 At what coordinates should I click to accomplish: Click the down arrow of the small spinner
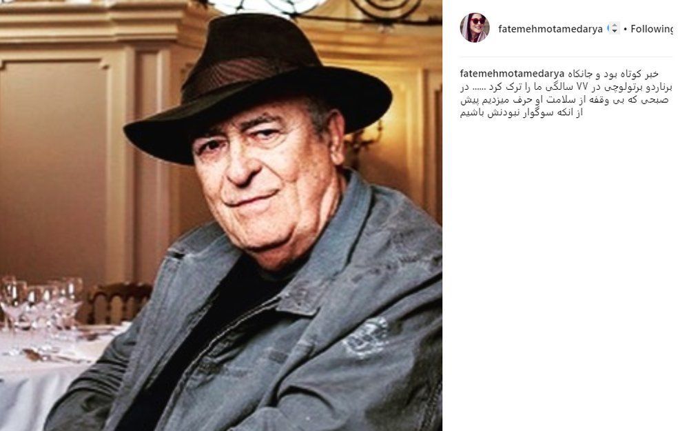pos(615,32)
